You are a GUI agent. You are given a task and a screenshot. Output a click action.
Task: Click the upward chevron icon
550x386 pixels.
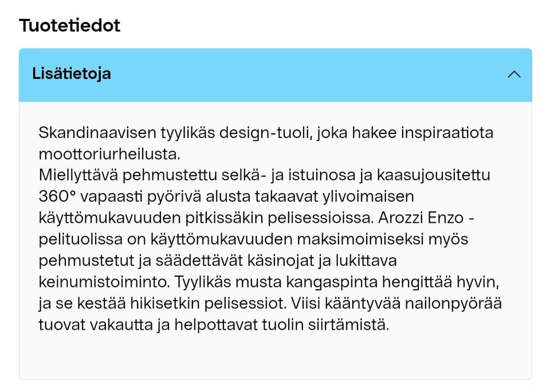click(x=514, y=74)
